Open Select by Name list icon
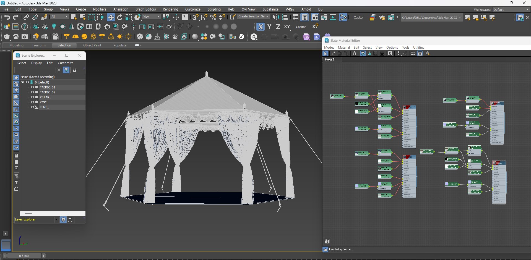Image resolution: width=531 pixels, height=260 pixels. (x=82, y=17)
